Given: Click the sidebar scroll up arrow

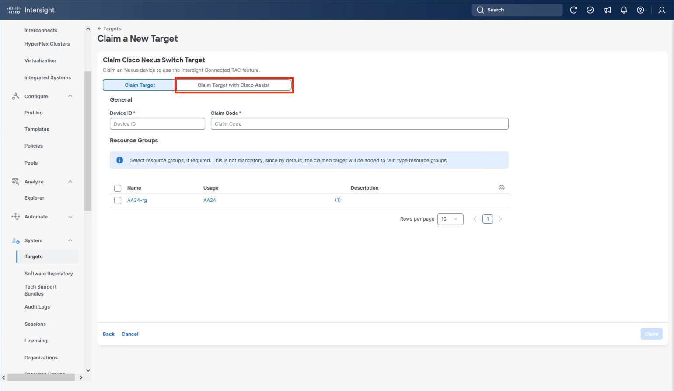Looking at the screenshot, I should (x=88, y=29).
